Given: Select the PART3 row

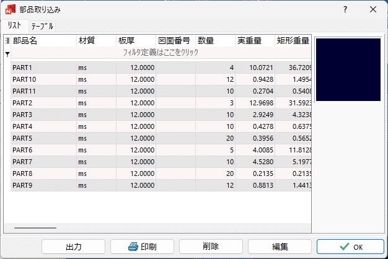Looking at the screenshot, I should click(x=161, y=115).
